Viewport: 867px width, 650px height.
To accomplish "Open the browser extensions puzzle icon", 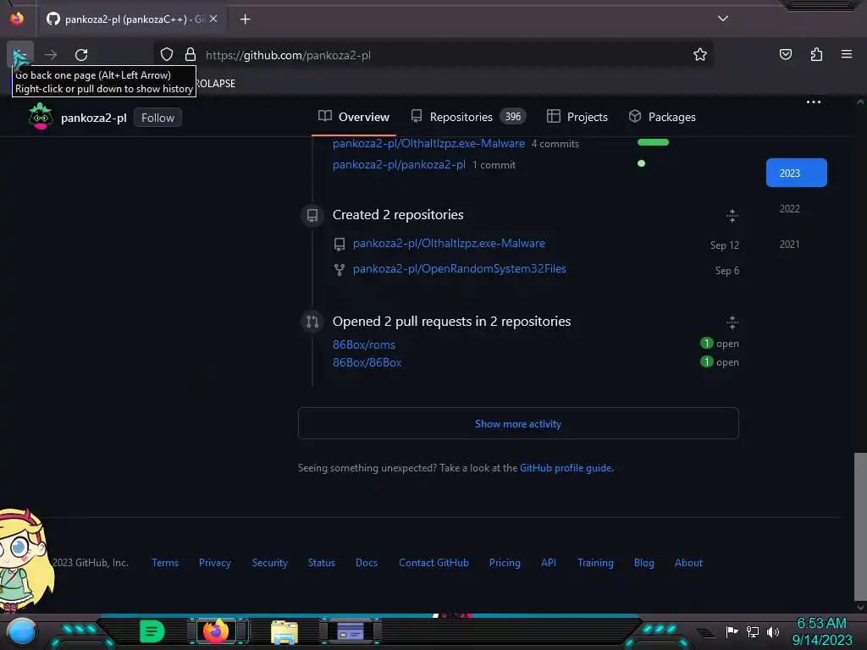I will tap(816, 54).
